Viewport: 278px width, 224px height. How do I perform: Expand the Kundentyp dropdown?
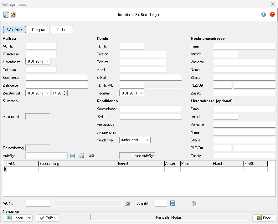tap(148, 140)
